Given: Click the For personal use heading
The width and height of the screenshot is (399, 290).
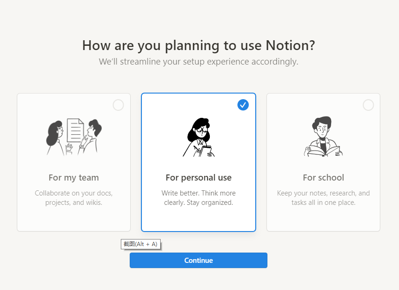Looking at the screenshot, I should tap(198, 178).
